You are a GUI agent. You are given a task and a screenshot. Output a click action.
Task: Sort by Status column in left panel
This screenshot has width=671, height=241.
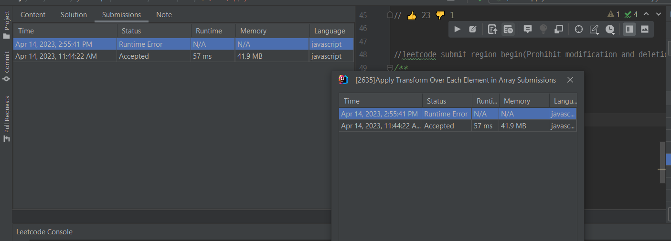(154, 31)
